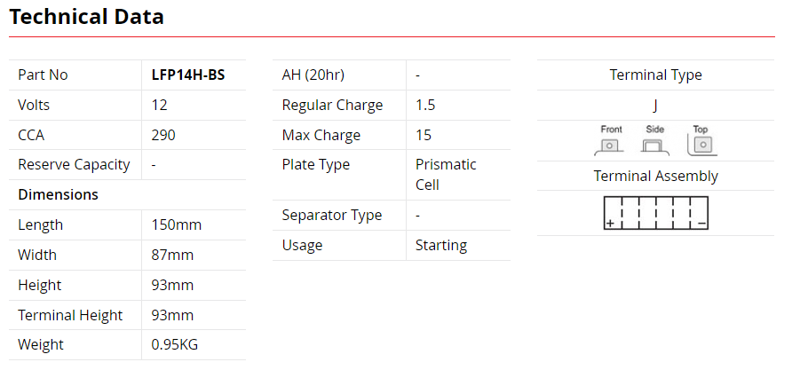Click the Width value 87mm
Viewport: 800px width, 370px height.
click(172, 255)
